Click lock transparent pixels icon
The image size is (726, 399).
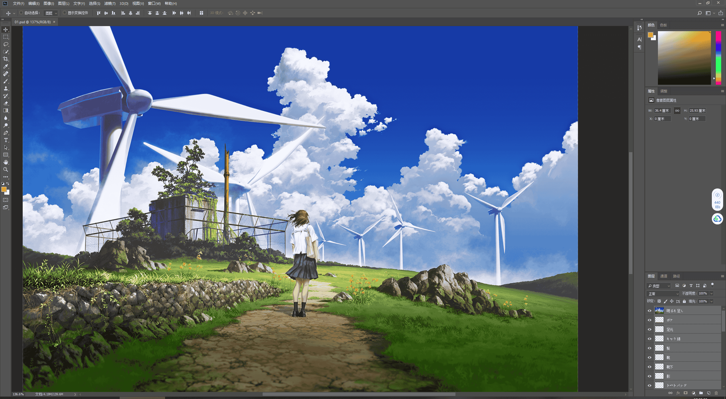tap(659, 301)
